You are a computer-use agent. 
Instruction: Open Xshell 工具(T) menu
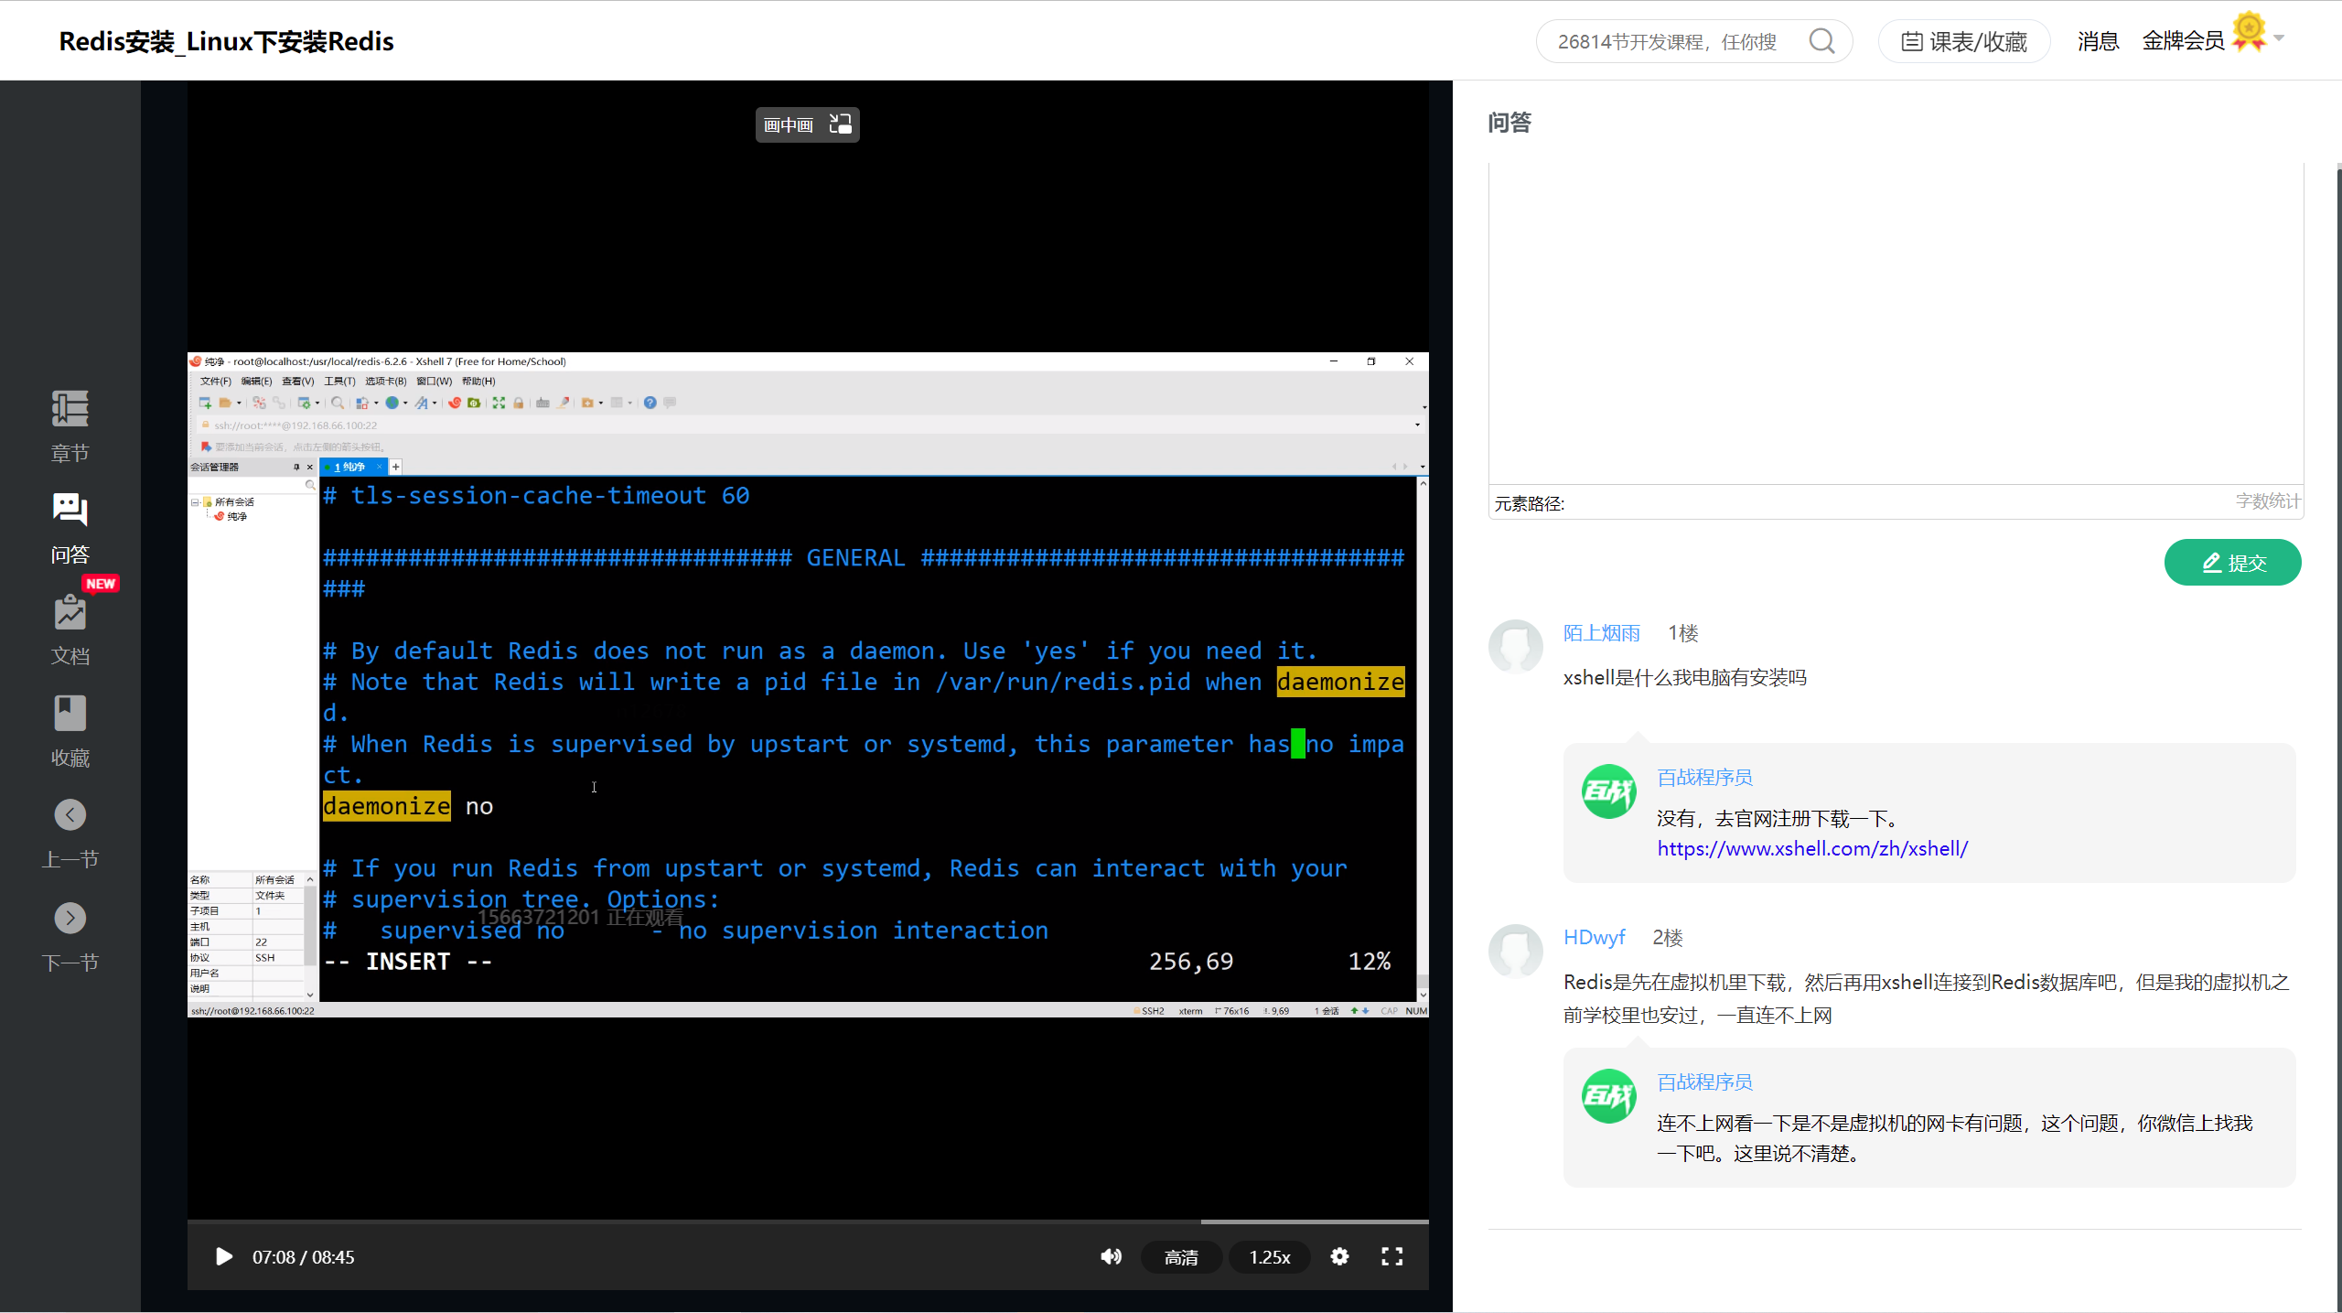339,382
